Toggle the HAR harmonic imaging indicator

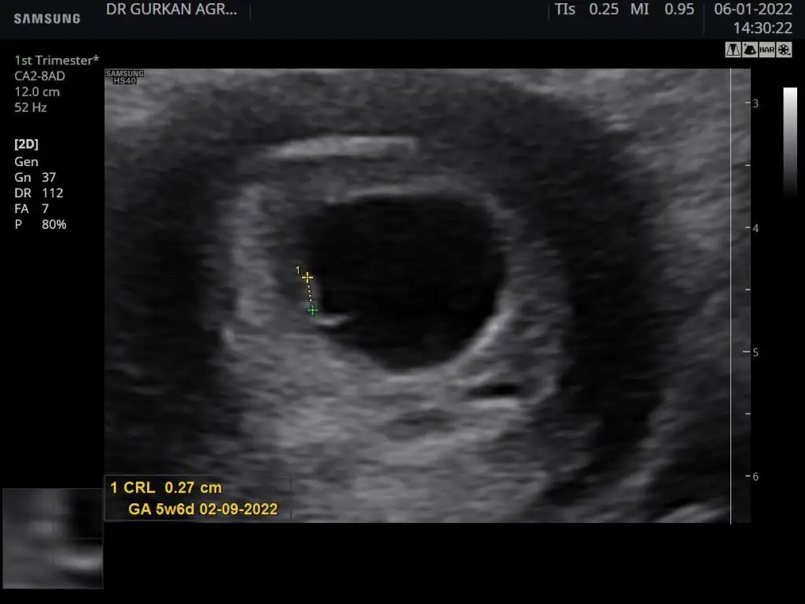point(766,49)
